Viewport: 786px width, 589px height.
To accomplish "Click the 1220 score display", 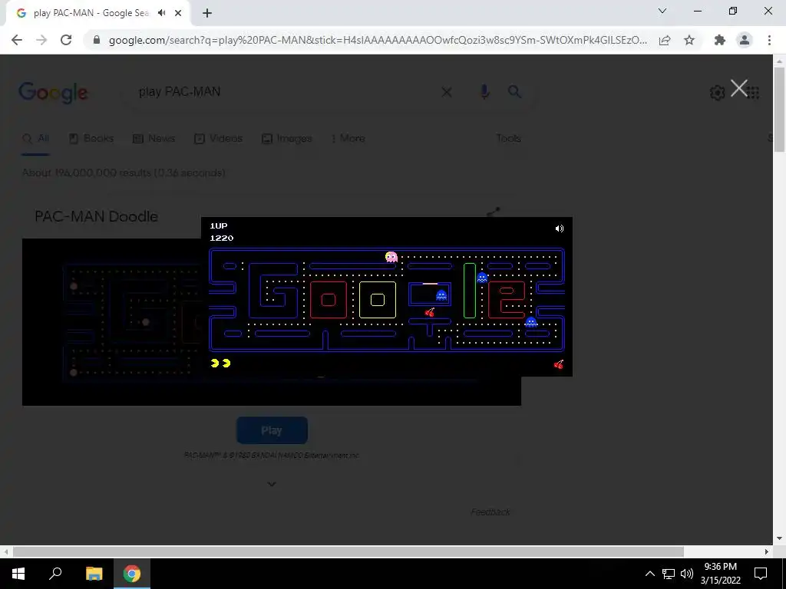I will coord(222,238).
